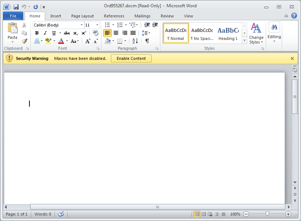Apply red font color

(x=61, y=41)
